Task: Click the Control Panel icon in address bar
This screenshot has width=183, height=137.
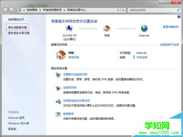Action: click(20, 10)
